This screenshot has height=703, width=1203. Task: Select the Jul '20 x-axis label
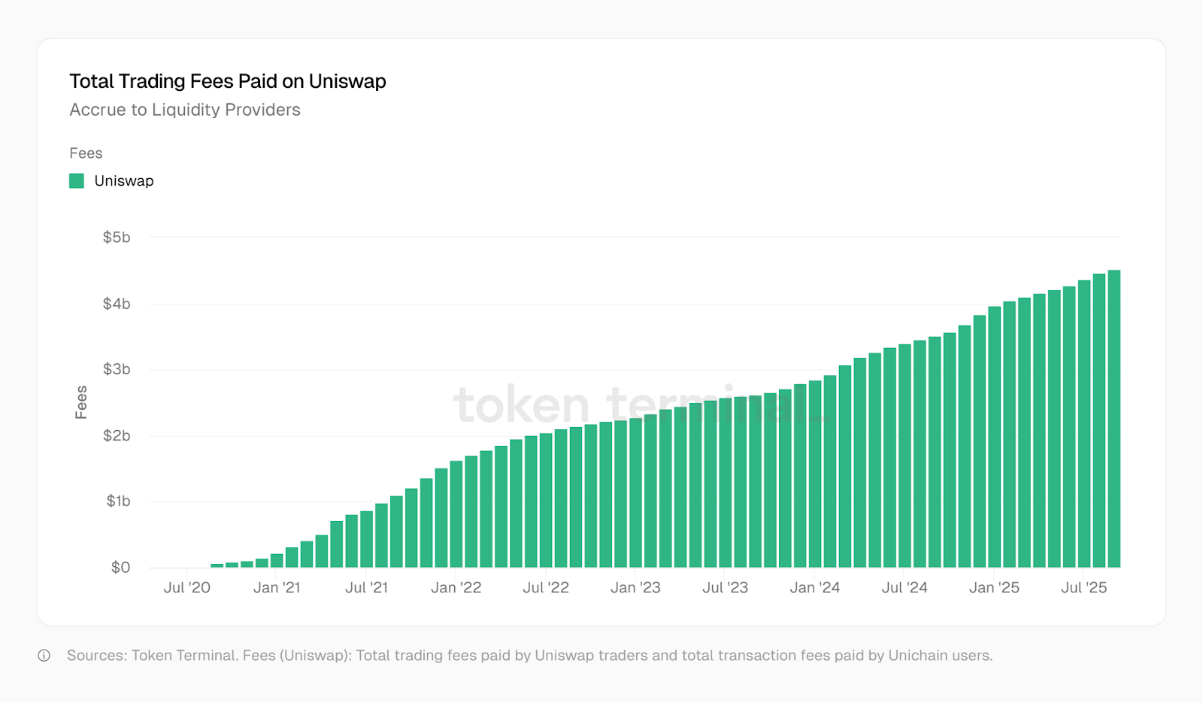click(x=187, y=588)
